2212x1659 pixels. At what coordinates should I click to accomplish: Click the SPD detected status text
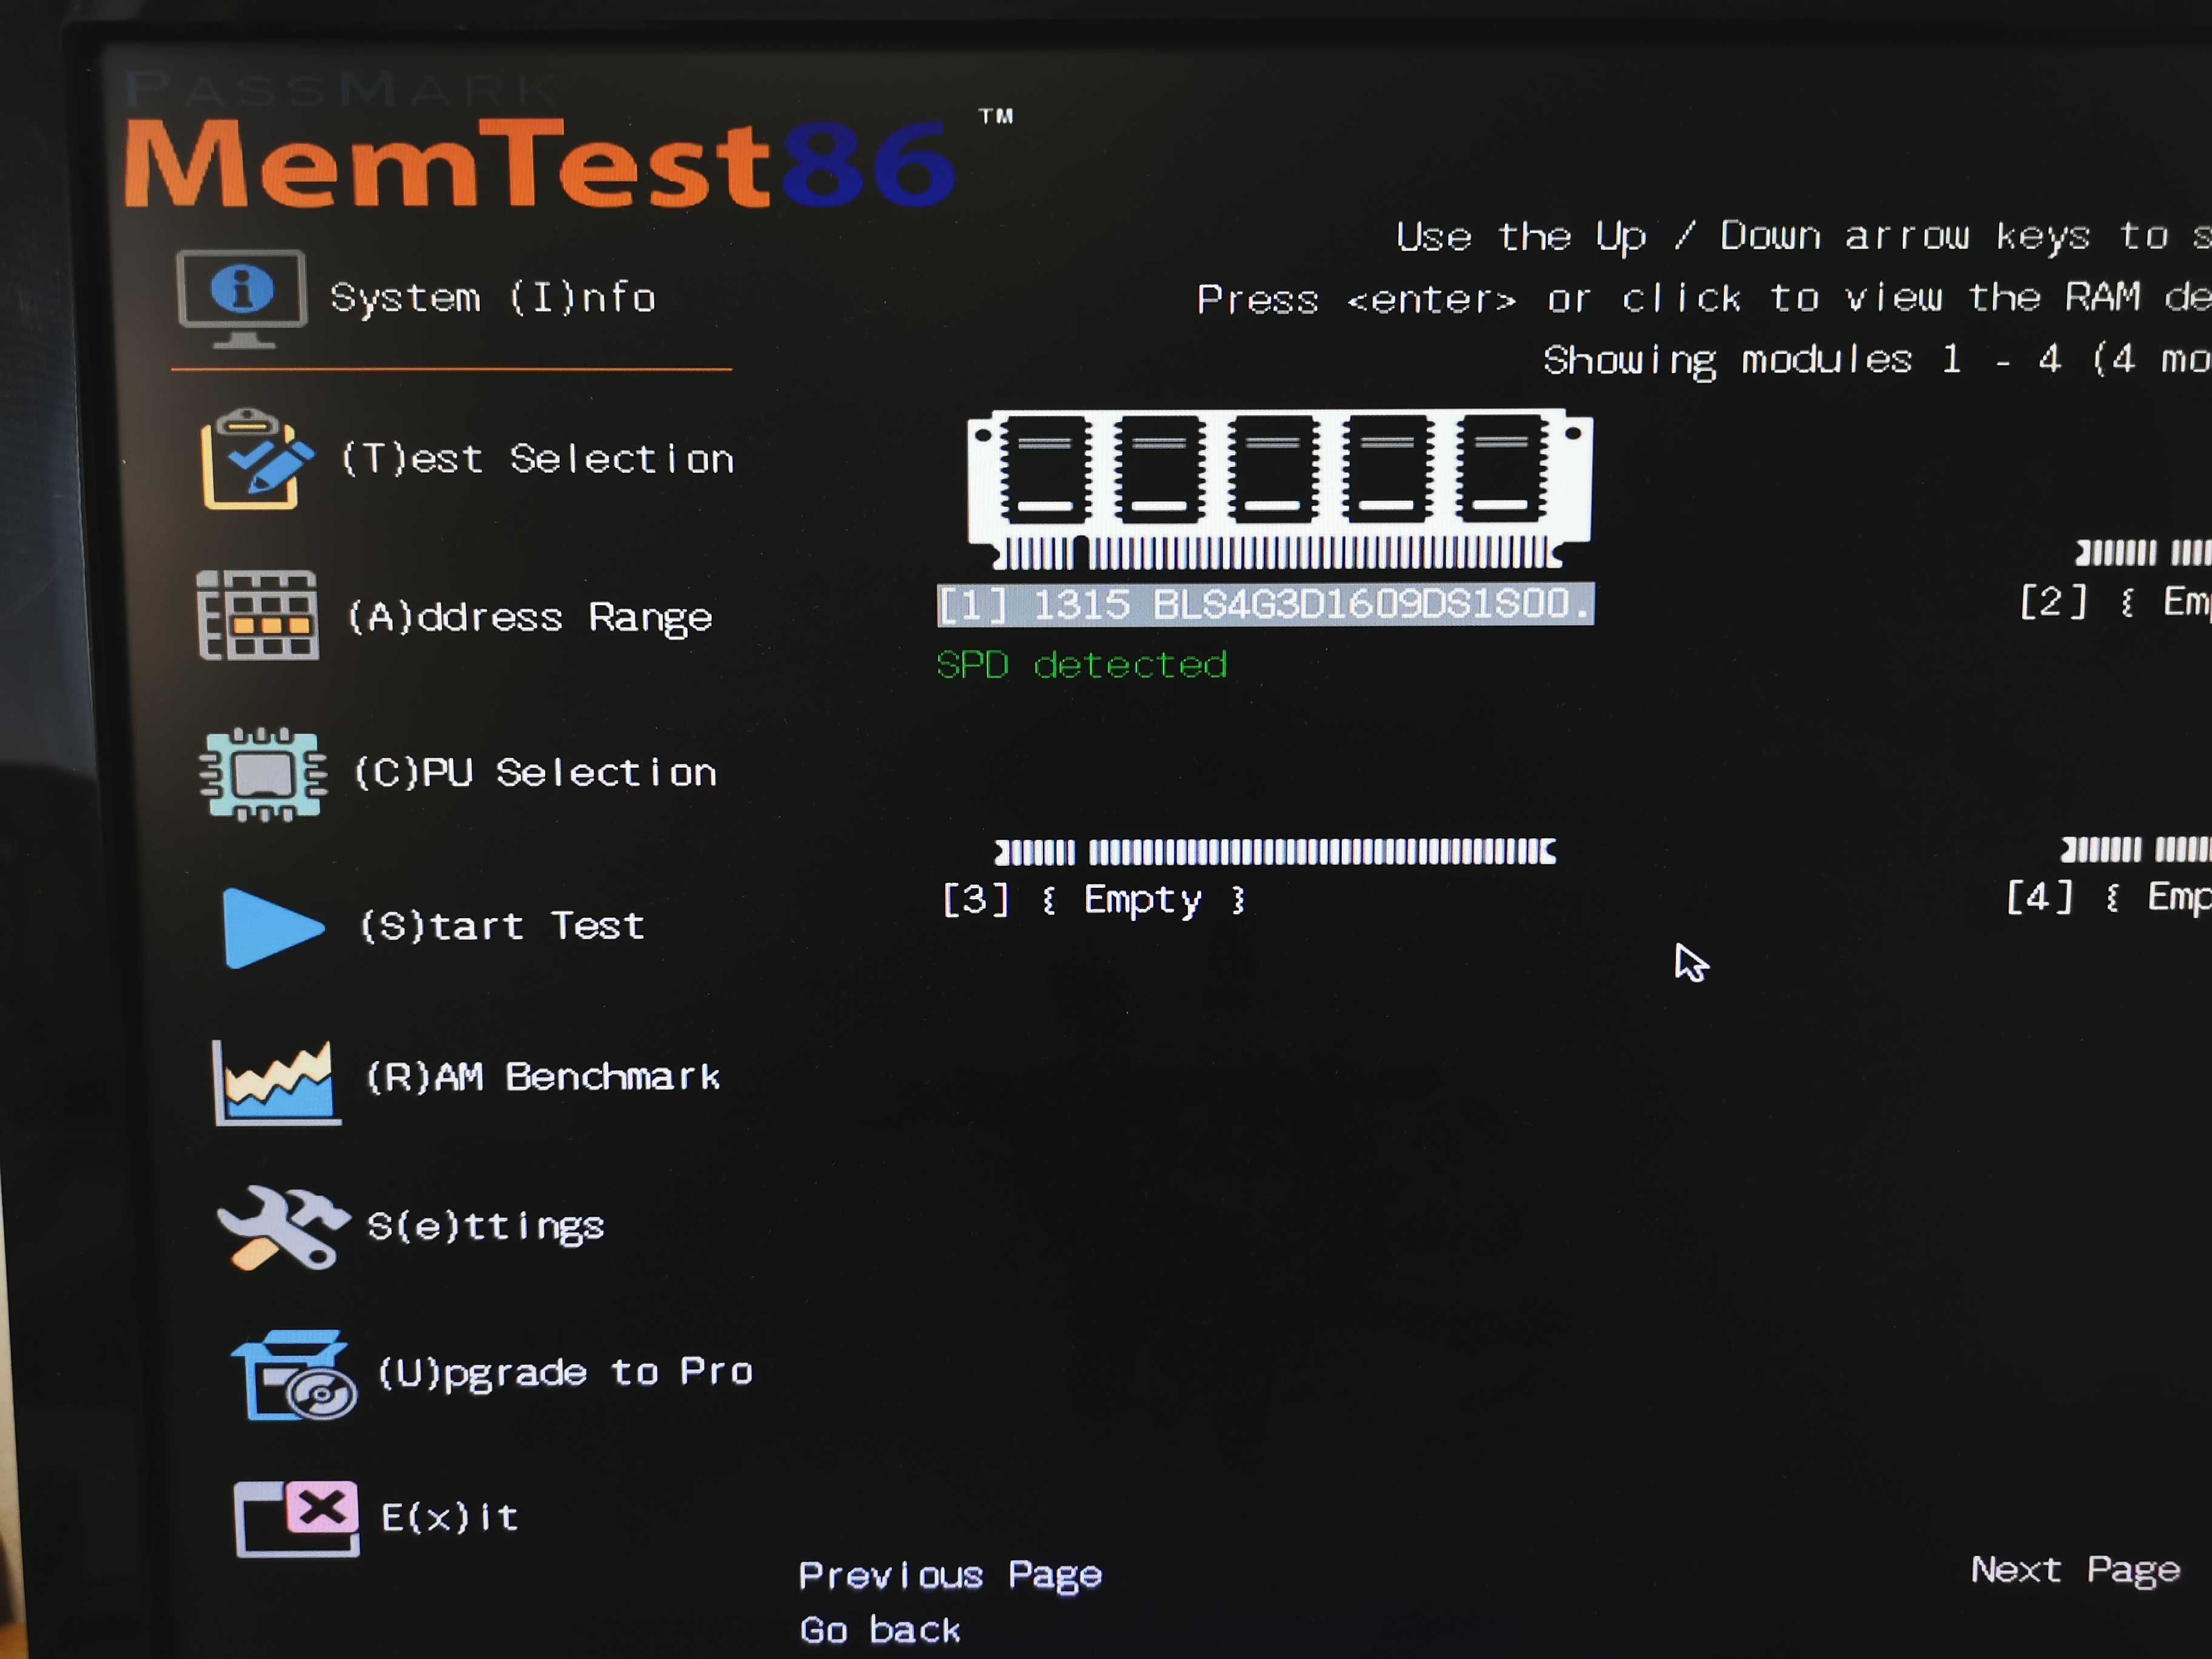1081,665
